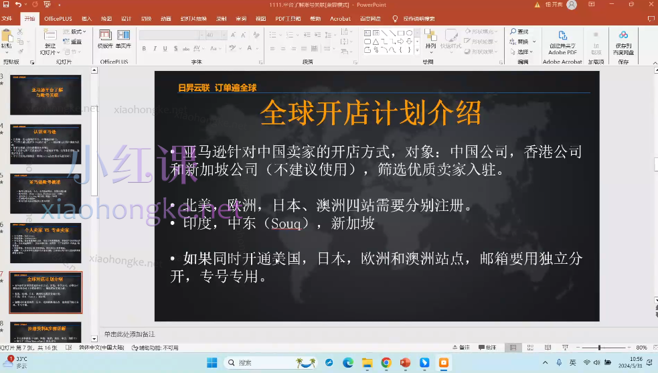Click the comments icon at ribbon right
The width and height of the screenshot is (658, 373).
[651, 19]
